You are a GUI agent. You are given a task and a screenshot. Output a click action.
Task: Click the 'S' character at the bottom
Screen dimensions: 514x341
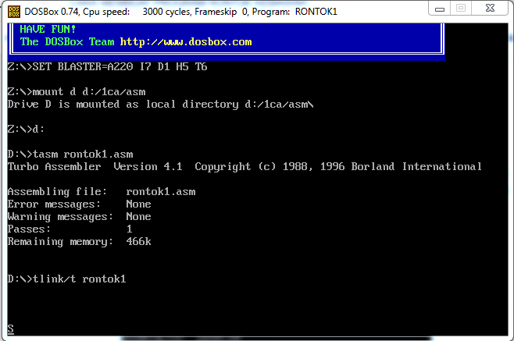pyautogui.click(x=11, y=329)
